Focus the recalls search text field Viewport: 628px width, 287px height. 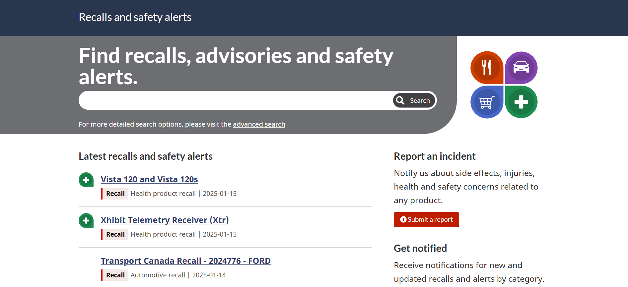[236, 100]
